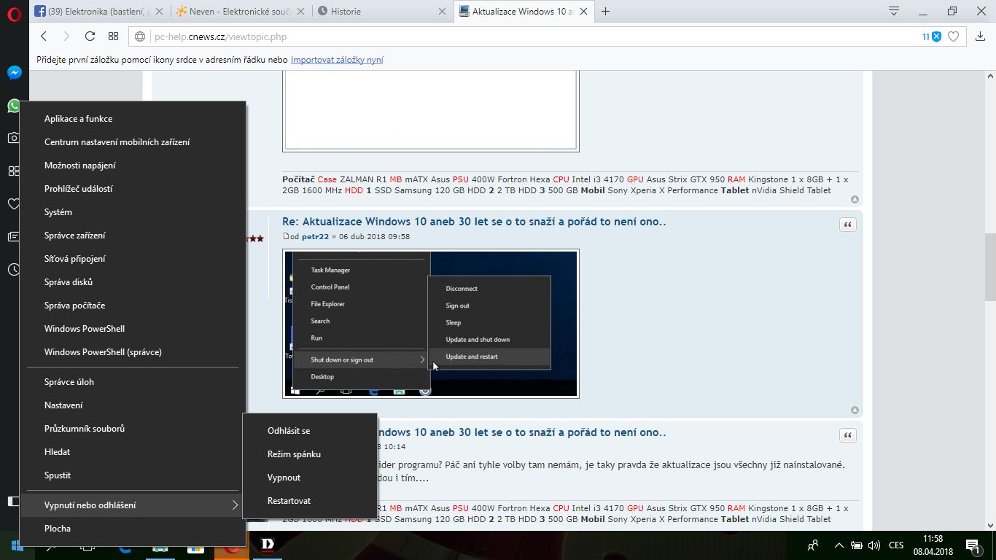The image size is (996, 560).
Task: Open Správce zařízení
Action: 133,236
